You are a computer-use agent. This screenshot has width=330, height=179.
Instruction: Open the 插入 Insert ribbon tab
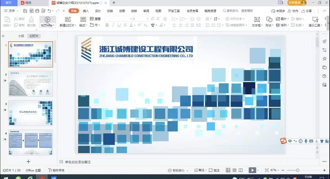[x=86, y=11]
